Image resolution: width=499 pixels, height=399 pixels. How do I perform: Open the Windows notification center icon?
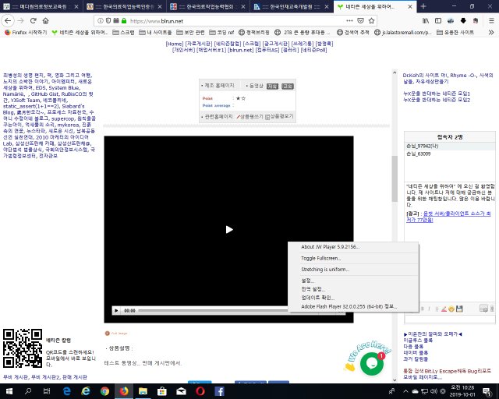click(487, 391)
